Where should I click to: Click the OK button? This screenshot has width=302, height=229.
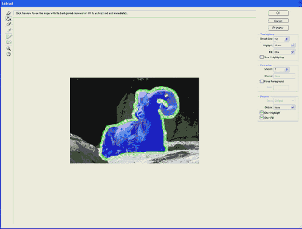tap(278, 13)
